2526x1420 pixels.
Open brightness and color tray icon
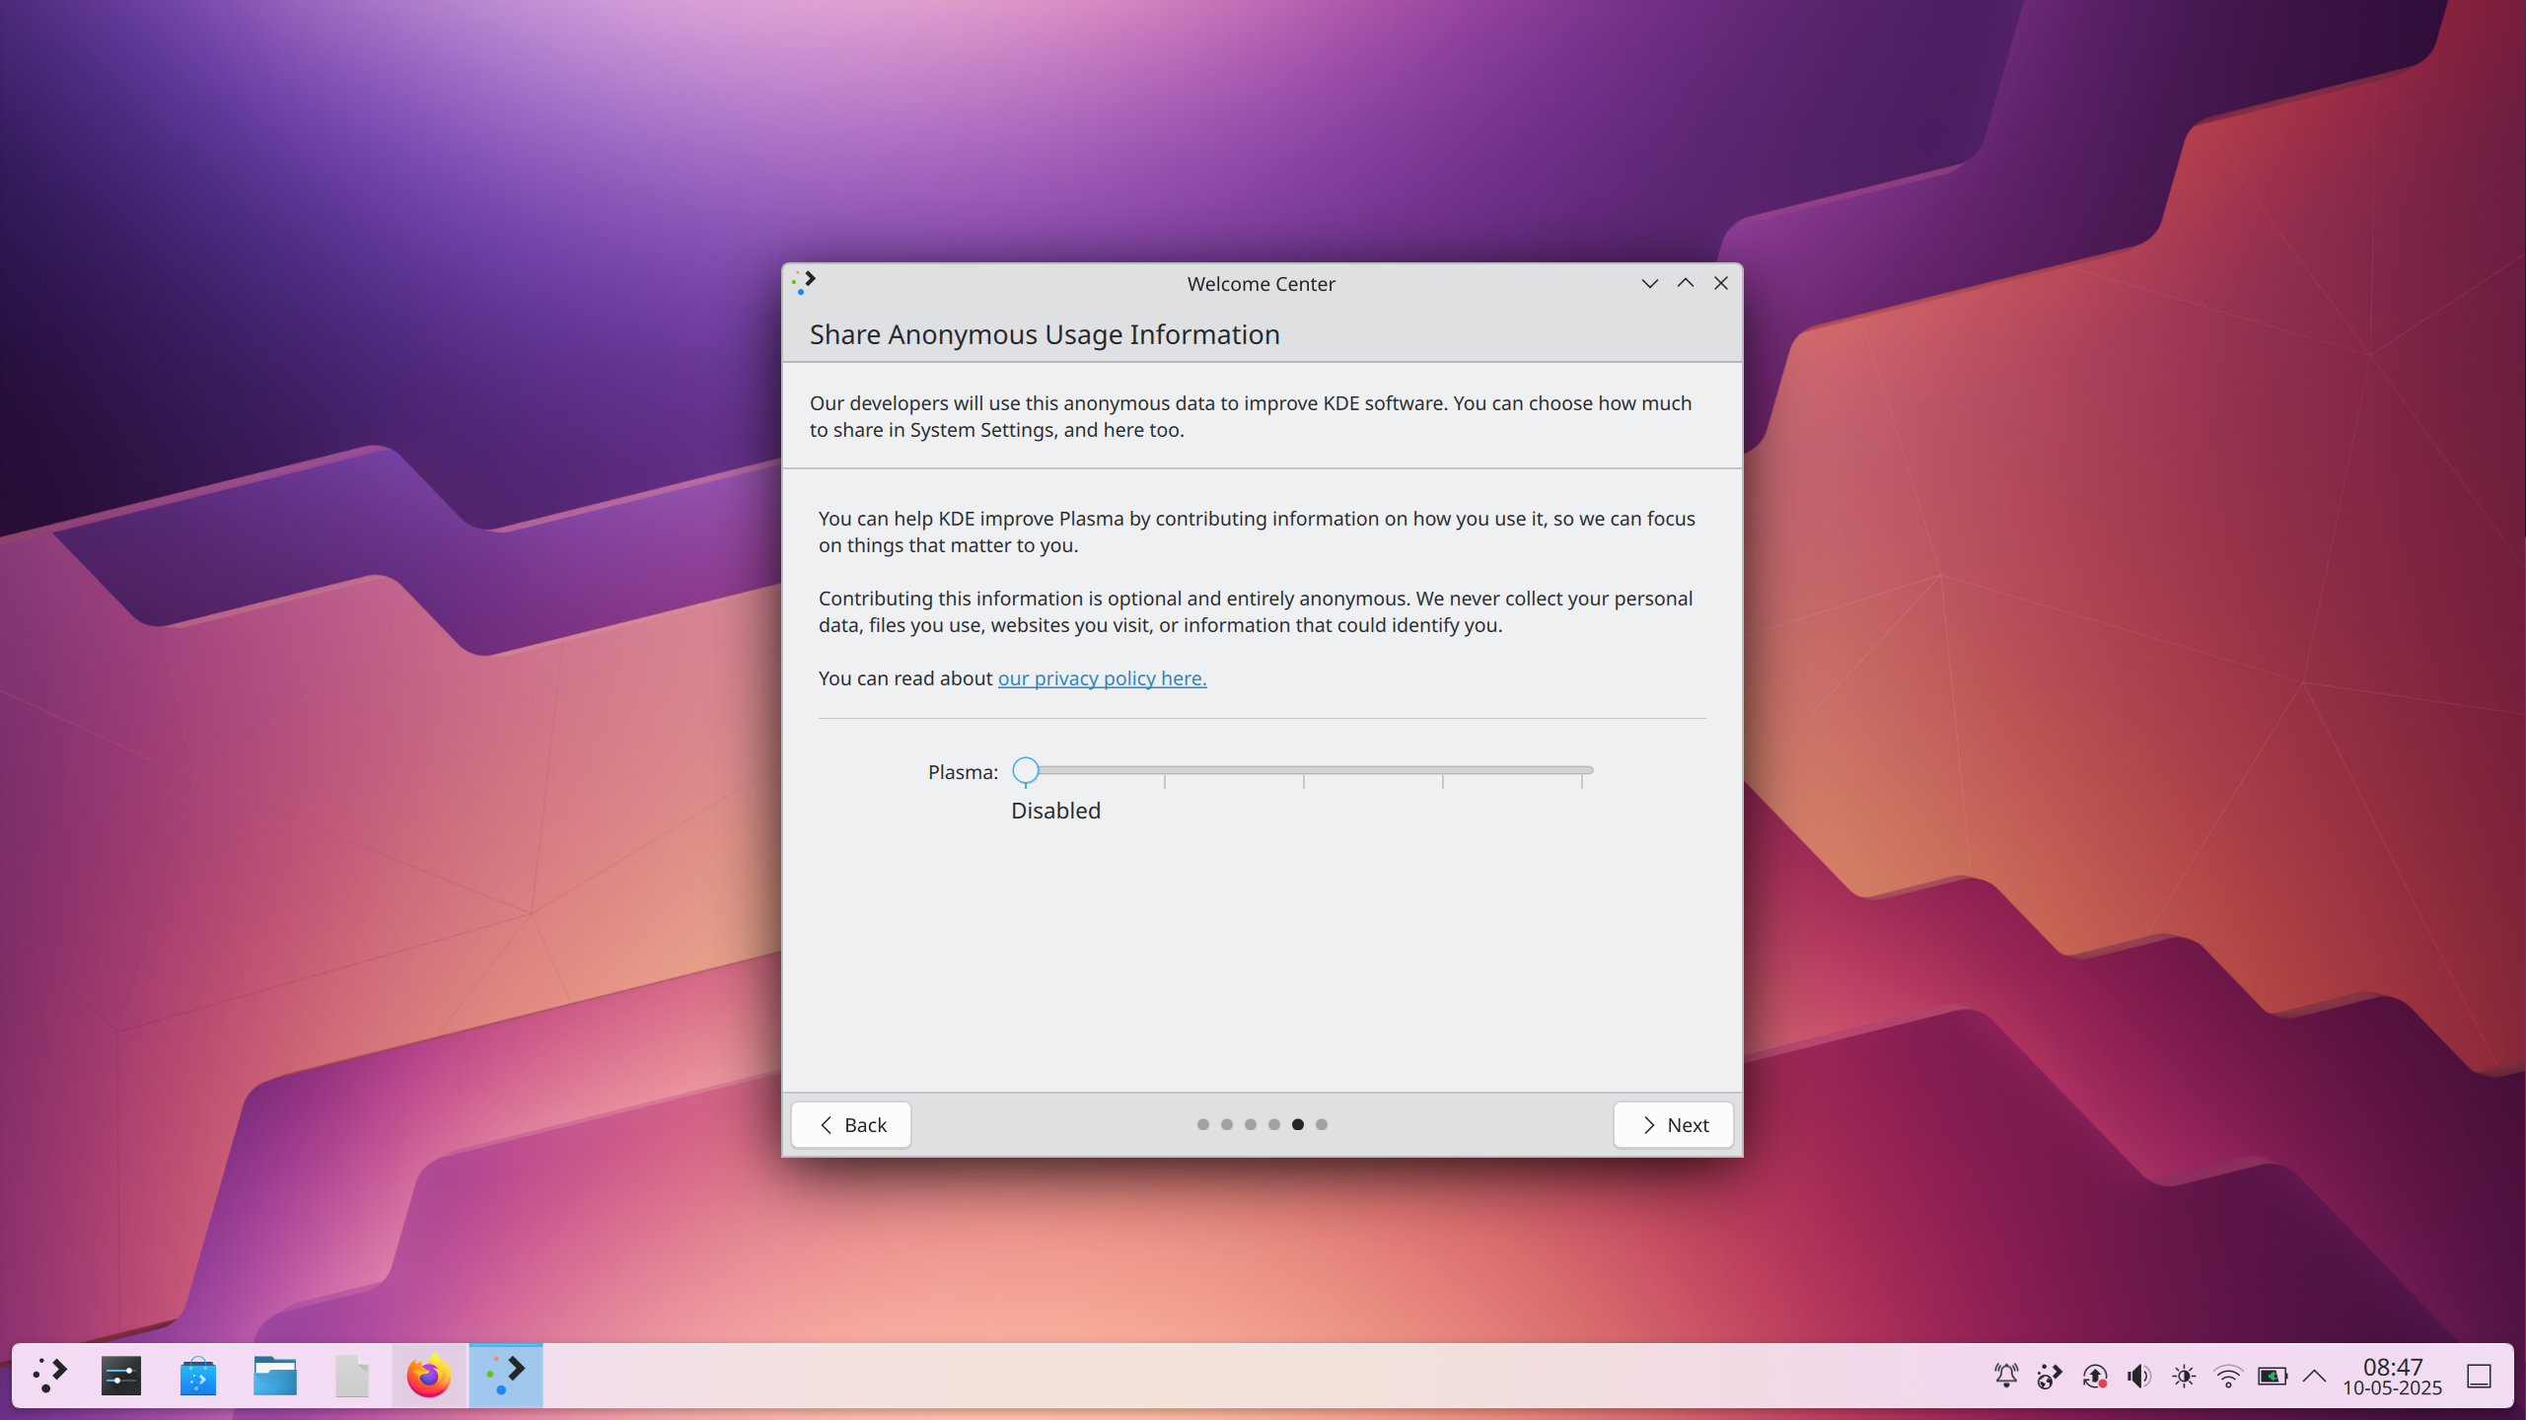[2184, 1376]
